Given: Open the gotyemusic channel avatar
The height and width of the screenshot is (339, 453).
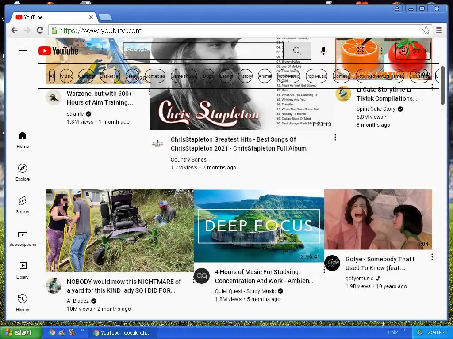Looking at the screenshot, I should tap(332, 263).
